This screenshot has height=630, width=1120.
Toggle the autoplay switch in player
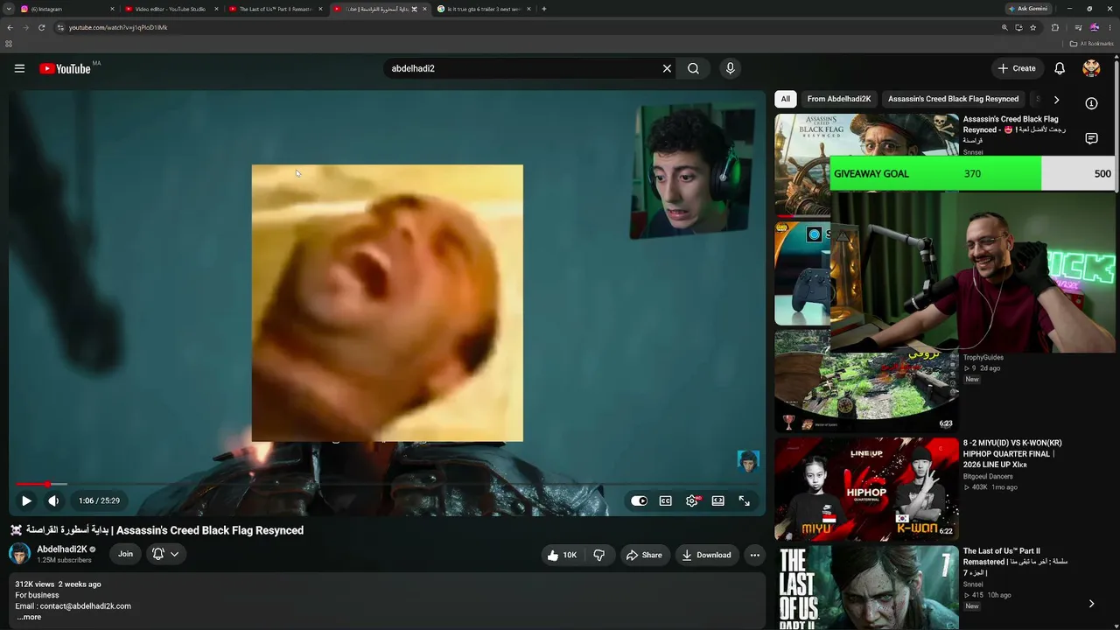(640, 500)
